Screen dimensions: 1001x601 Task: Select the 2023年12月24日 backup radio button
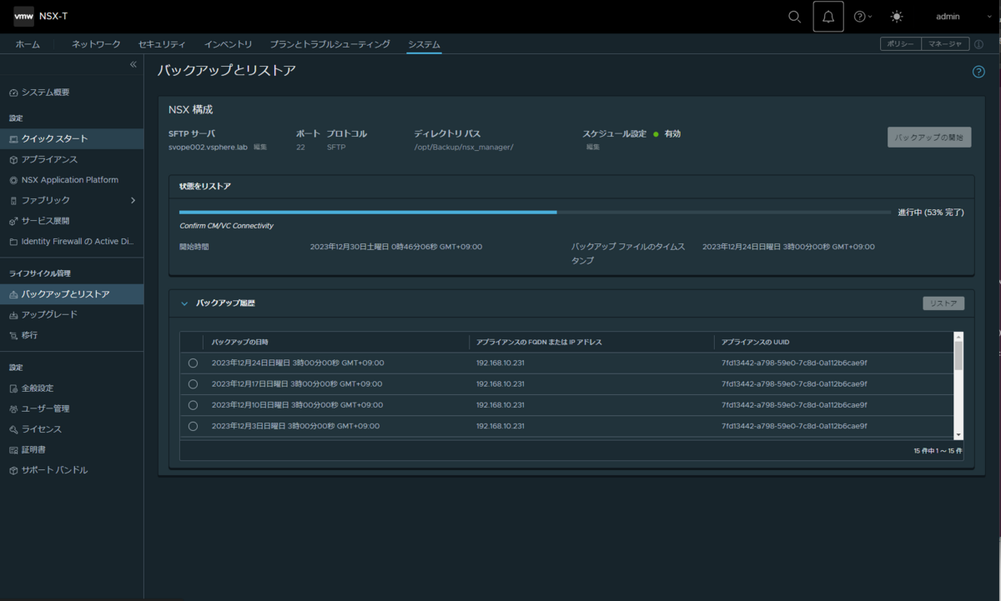click(x=193, y=363)
